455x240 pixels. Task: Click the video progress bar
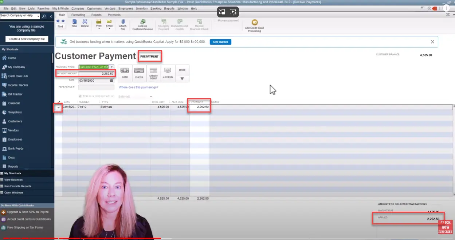(227, 239)
